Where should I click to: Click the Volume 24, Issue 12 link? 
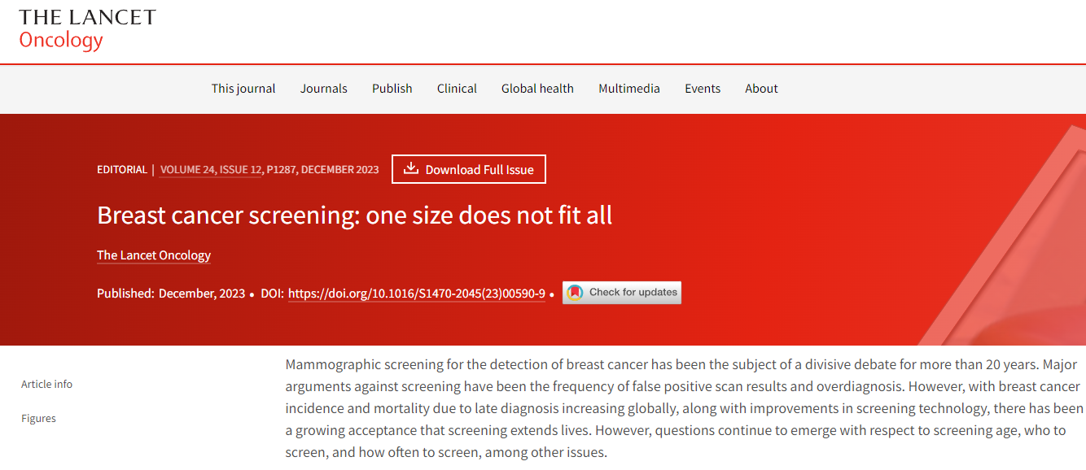[x=211, y=170]
